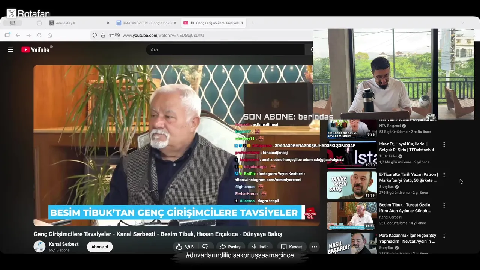
Task: Download the video with İndir button
Action: pyautogui.click(x=260, y=246)
